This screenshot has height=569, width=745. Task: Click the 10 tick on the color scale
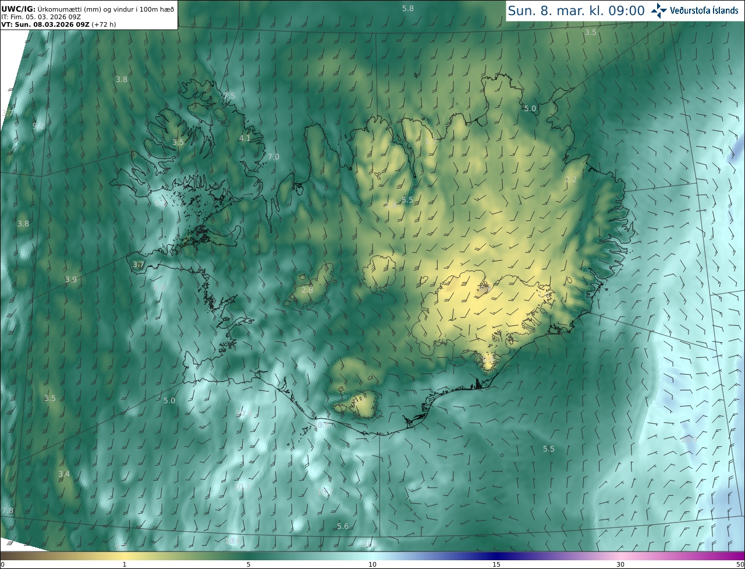point(372,564)
